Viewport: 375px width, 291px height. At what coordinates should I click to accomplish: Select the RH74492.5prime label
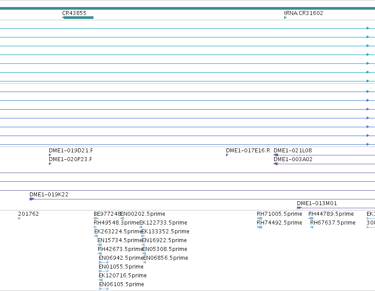coord(279,223)
